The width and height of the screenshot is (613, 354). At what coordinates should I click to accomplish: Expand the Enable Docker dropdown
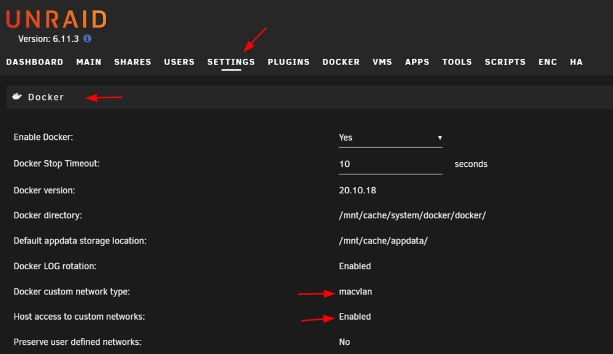click(x=390, y=137)
